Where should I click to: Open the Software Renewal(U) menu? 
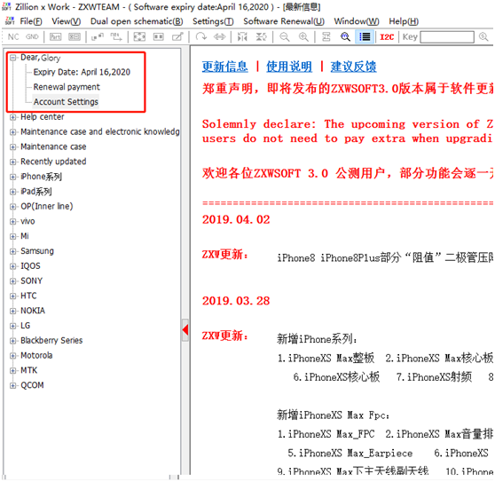[284, 21]
